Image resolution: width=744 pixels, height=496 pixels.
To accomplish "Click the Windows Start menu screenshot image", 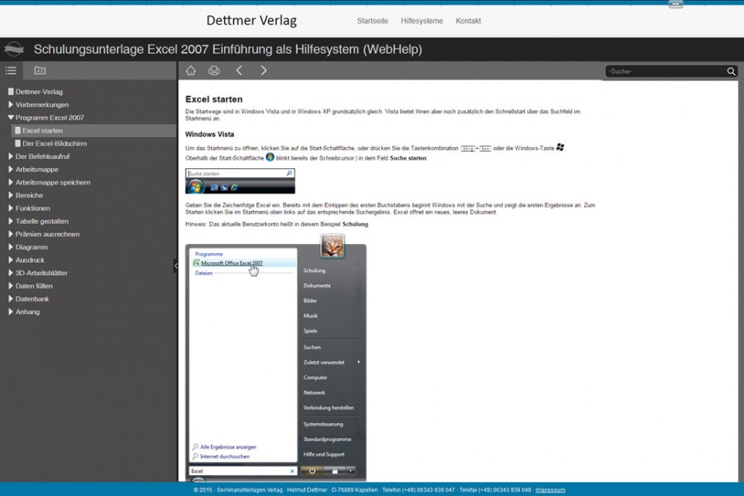I will click(x=275, y=360).
